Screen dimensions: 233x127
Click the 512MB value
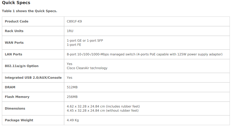pos(72,87)
